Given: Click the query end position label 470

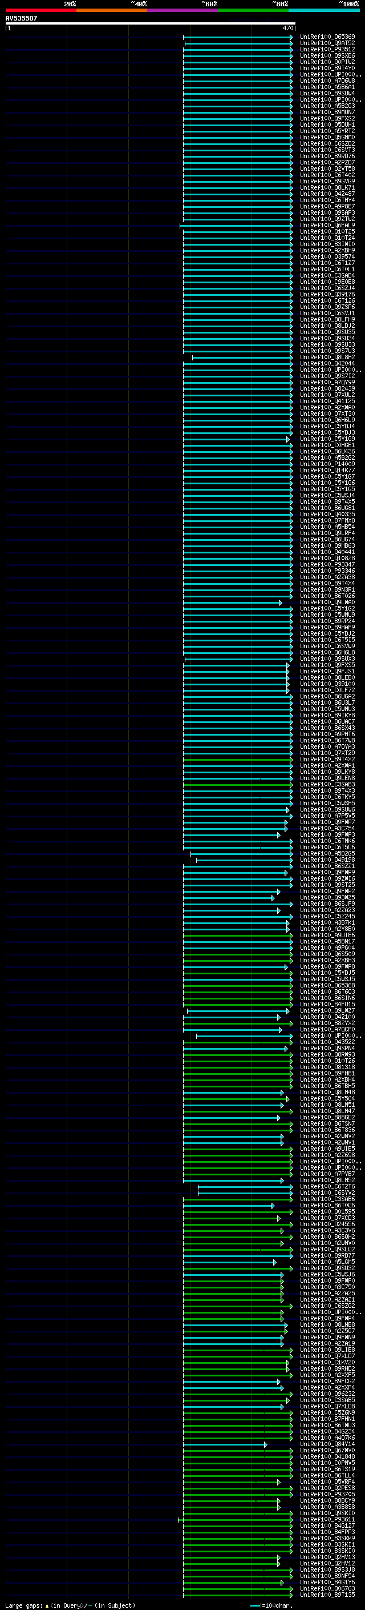Looking at the screenshot, I should 288,28.
